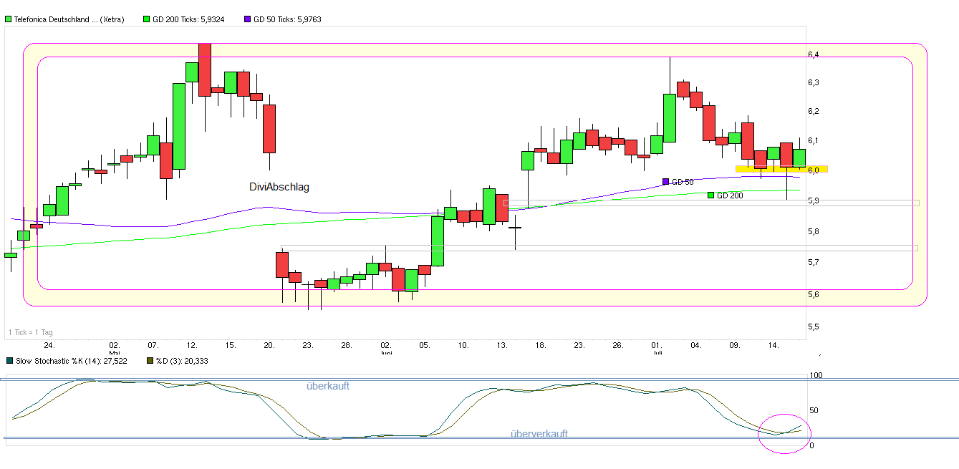Click the blue GD 50 marker on the chart
Image resolution: width=959 pixels, height=469 pixels.
pos(665,181)
